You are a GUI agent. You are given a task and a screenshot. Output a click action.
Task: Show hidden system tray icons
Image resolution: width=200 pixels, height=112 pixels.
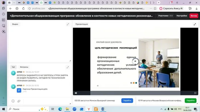161,109
